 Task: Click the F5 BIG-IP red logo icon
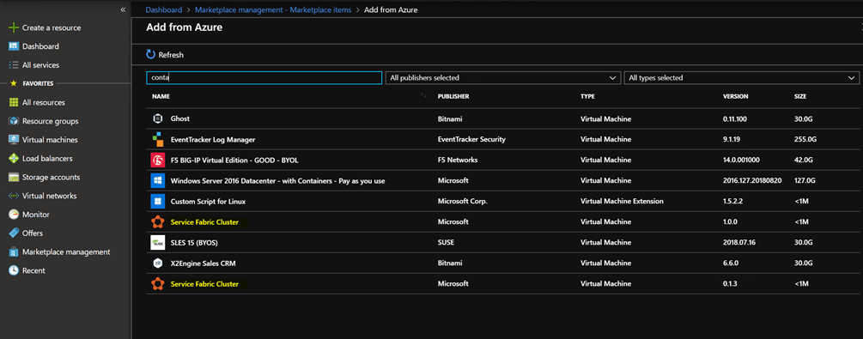[x=157, y=160]
